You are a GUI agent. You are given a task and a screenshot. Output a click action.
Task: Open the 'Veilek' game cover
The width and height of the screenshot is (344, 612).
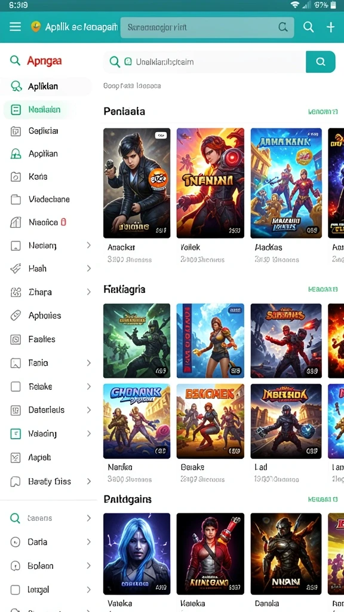tap(210, 183)
